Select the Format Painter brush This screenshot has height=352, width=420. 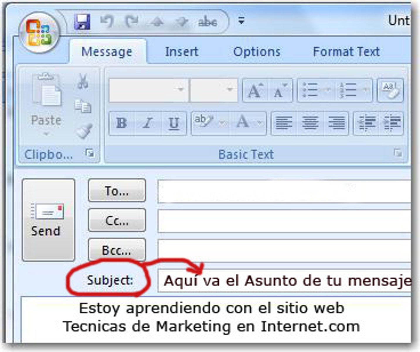pyautogui.click(x=84, y=131)
